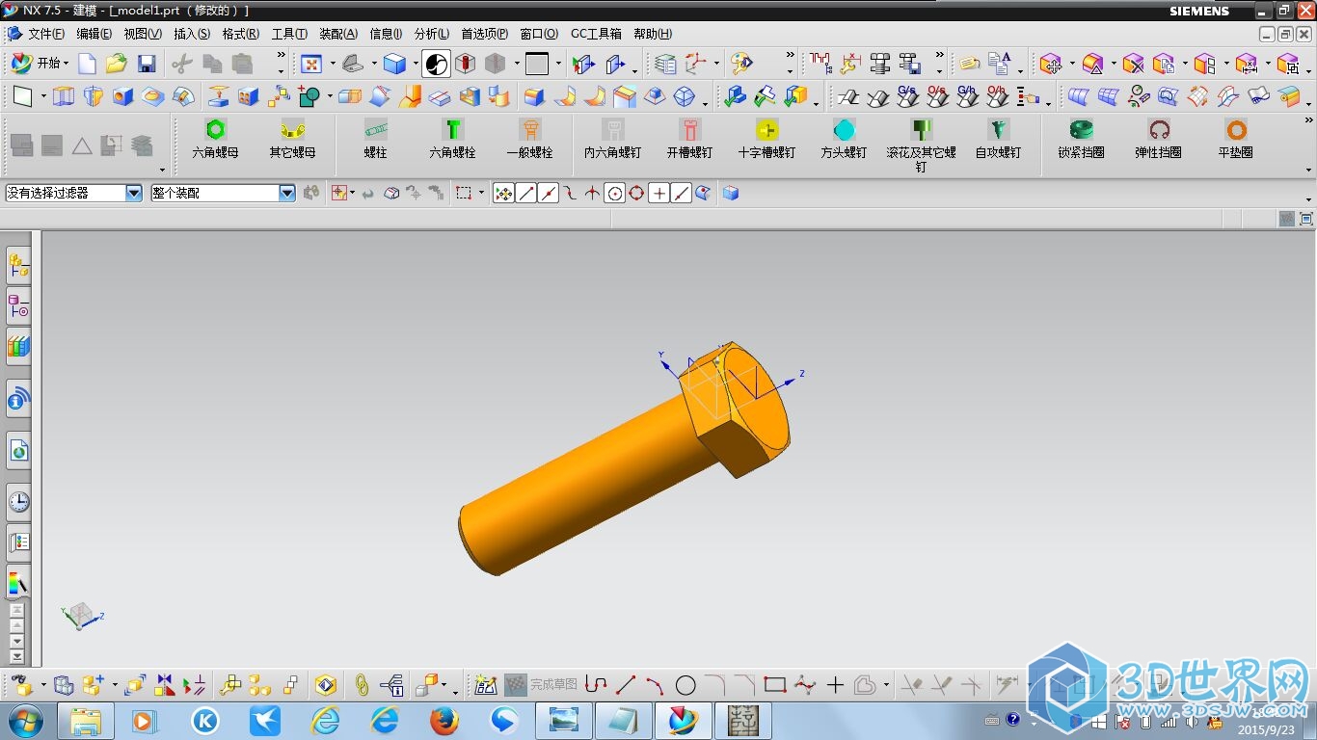Insert a stud (螺柱)
This screenshot has width=1317, height=740.
pos(375,140)
